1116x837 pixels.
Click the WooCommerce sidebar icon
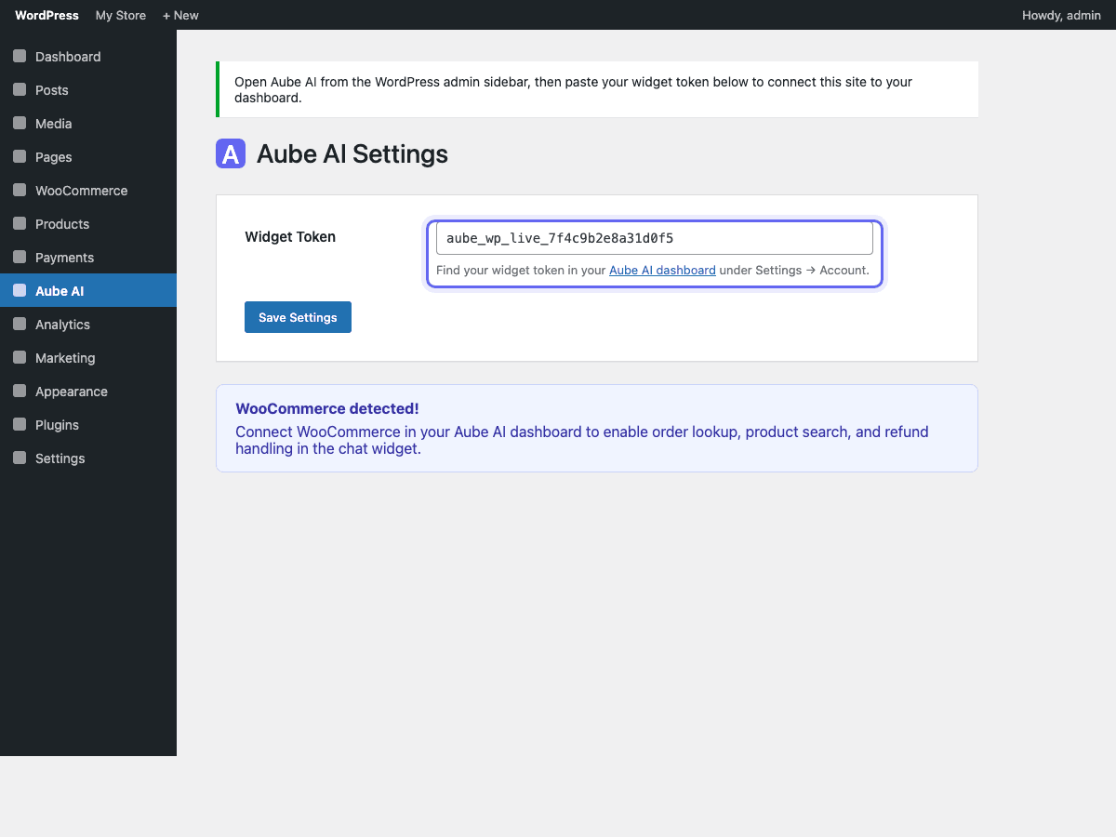(20, 191)
